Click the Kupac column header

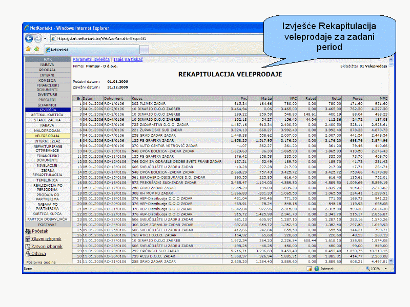click(x=177, y=98)
